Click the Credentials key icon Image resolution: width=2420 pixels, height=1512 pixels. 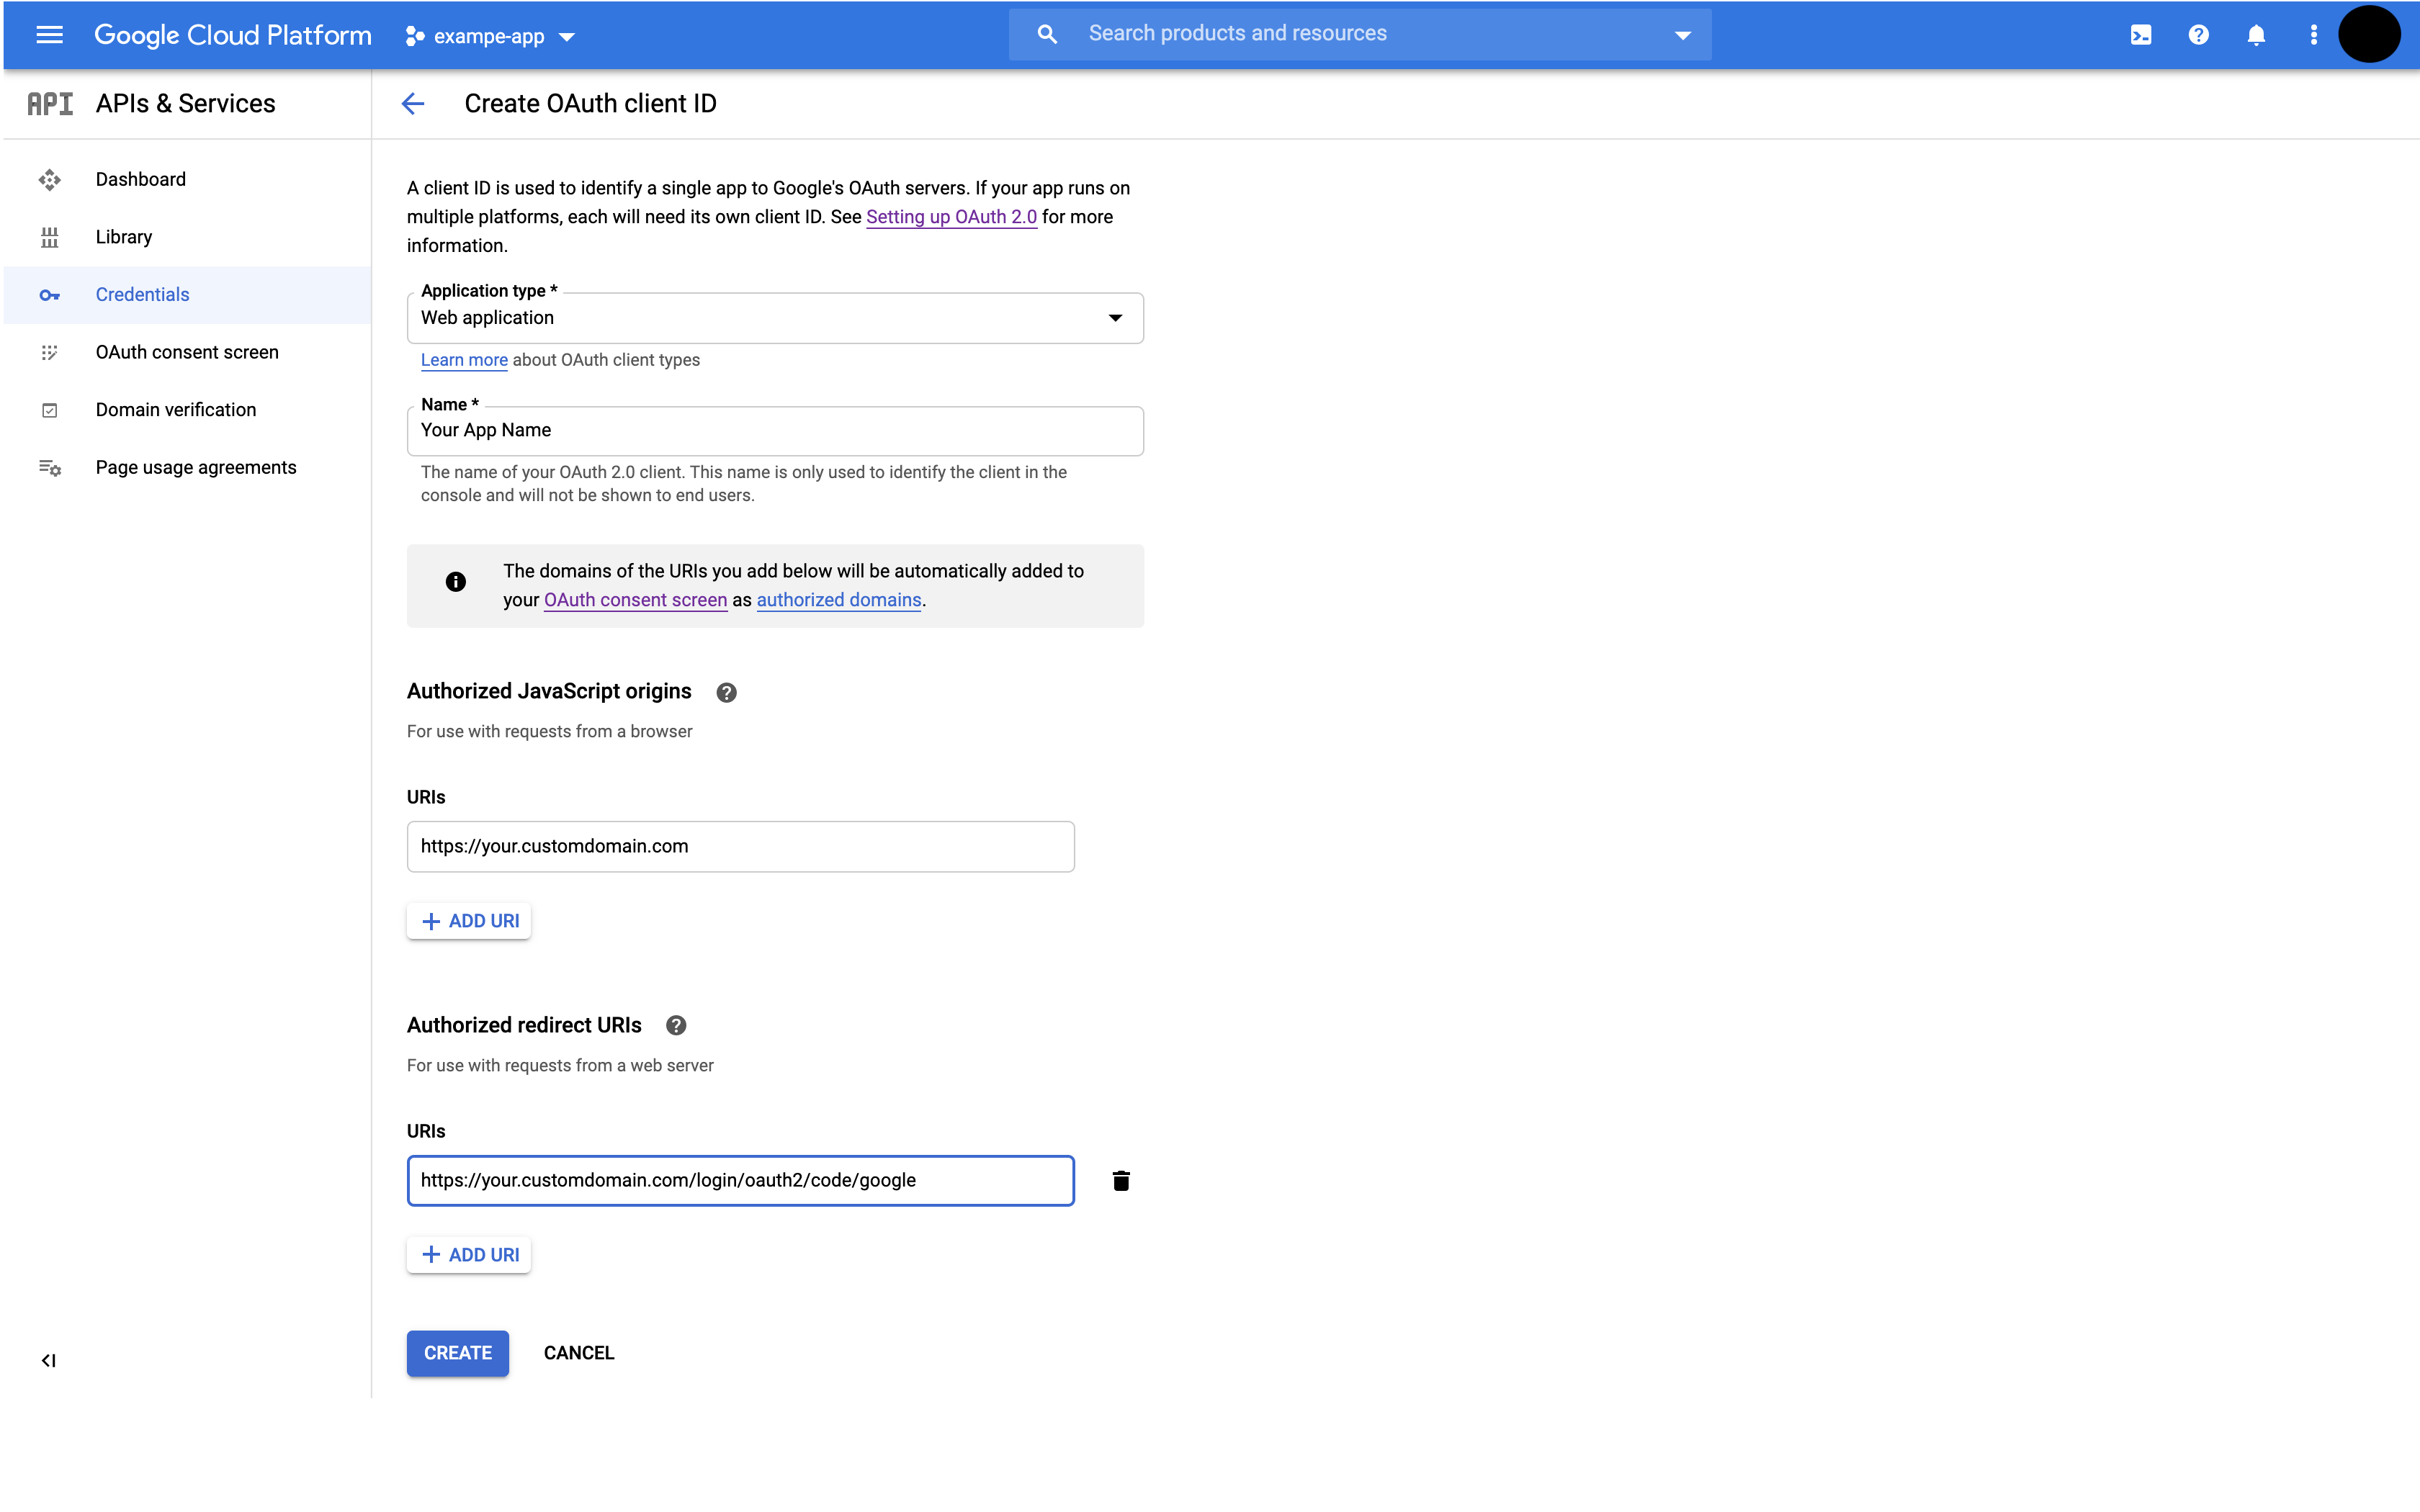point(49,295)
